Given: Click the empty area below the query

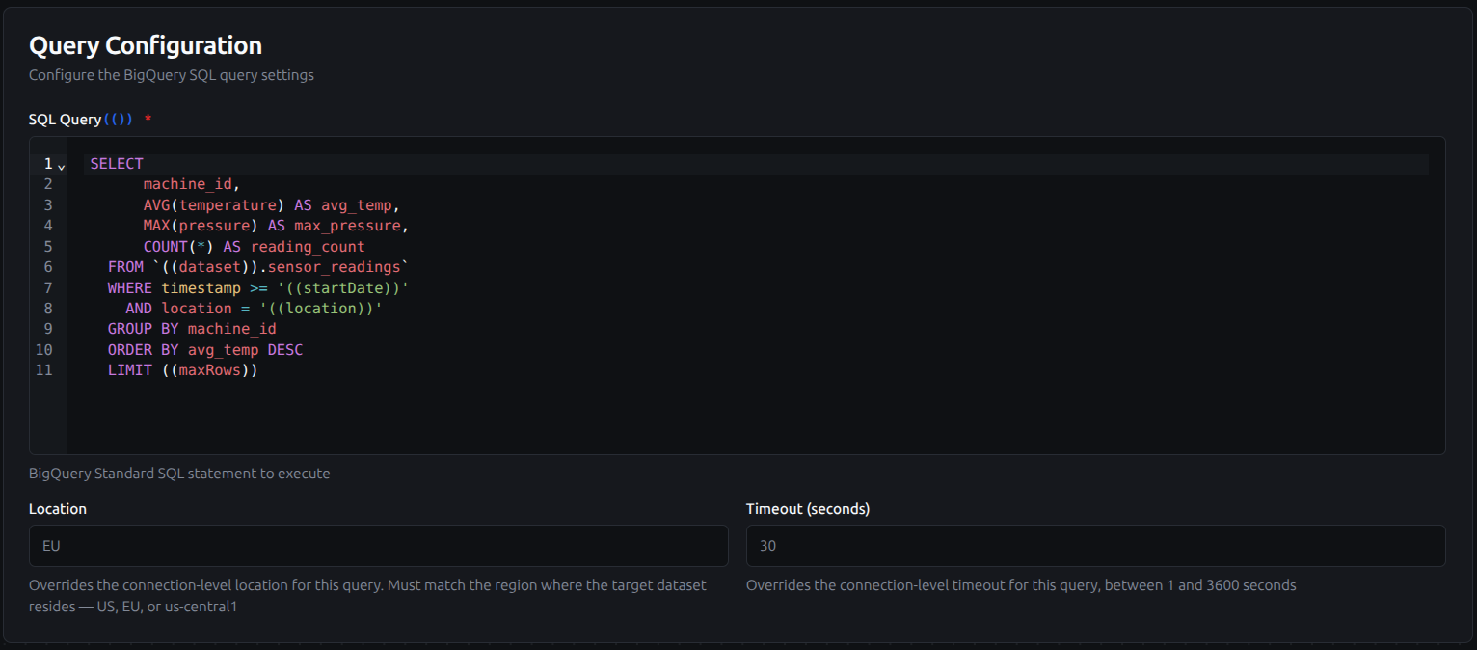Looking at the screenshot, I should [752, 415].
